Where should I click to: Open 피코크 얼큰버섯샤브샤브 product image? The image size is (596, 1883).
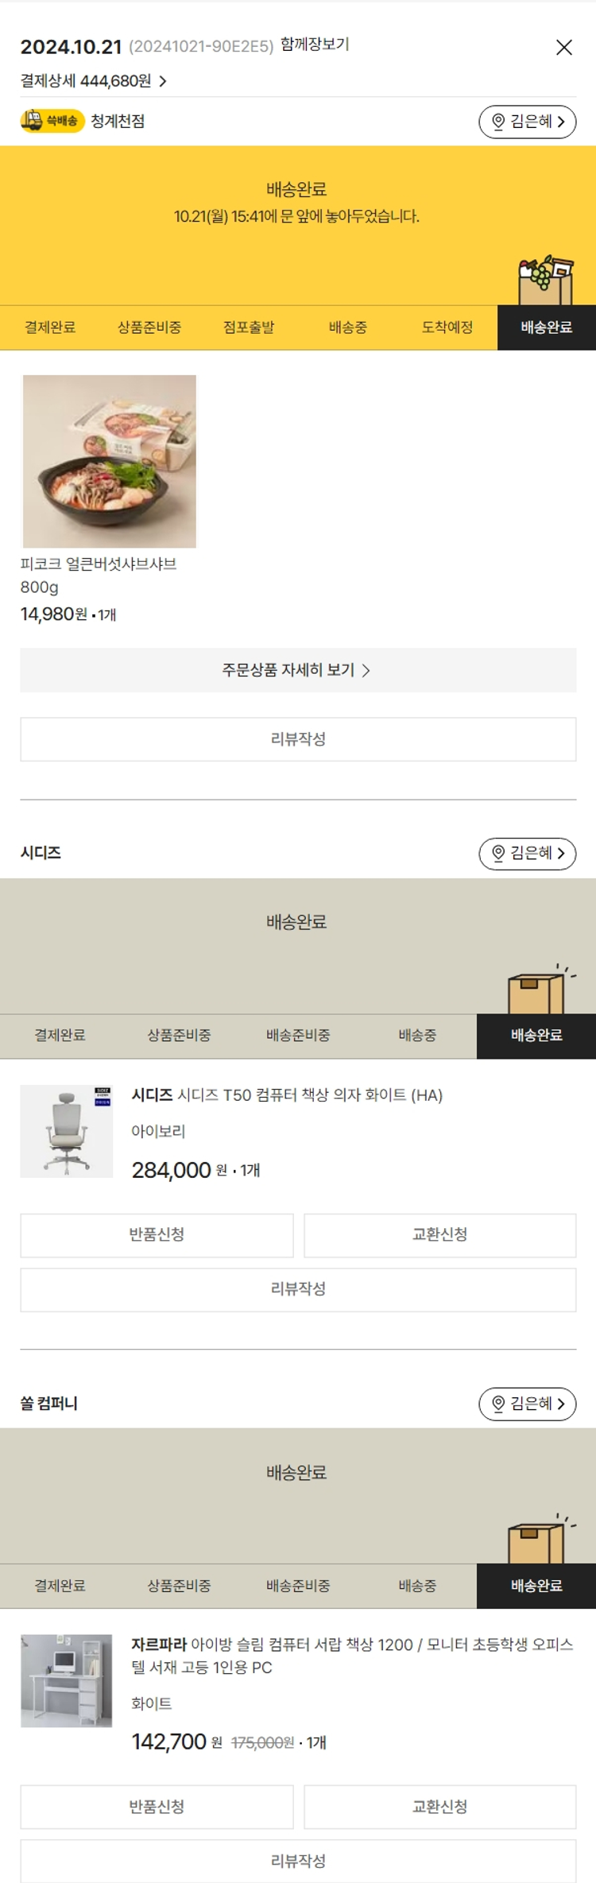[110, 461]
